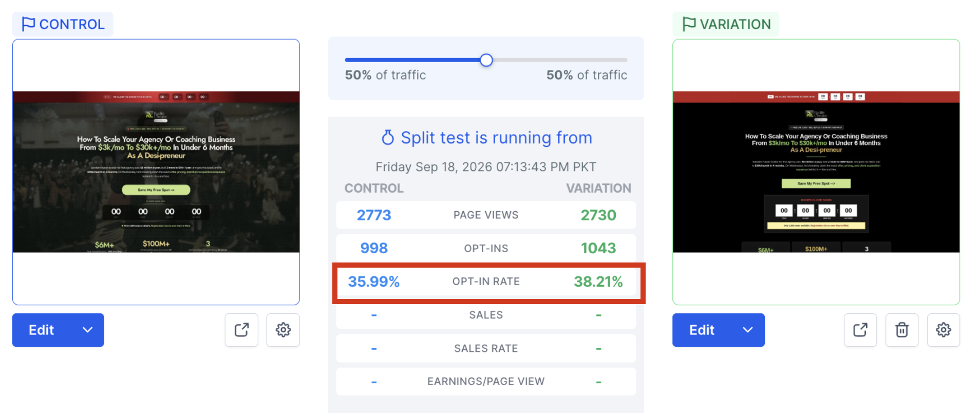This screenshot has height=413, width=980.
Task: Click Variation opt-ins value 1043
Action: [x=598, y=248]
